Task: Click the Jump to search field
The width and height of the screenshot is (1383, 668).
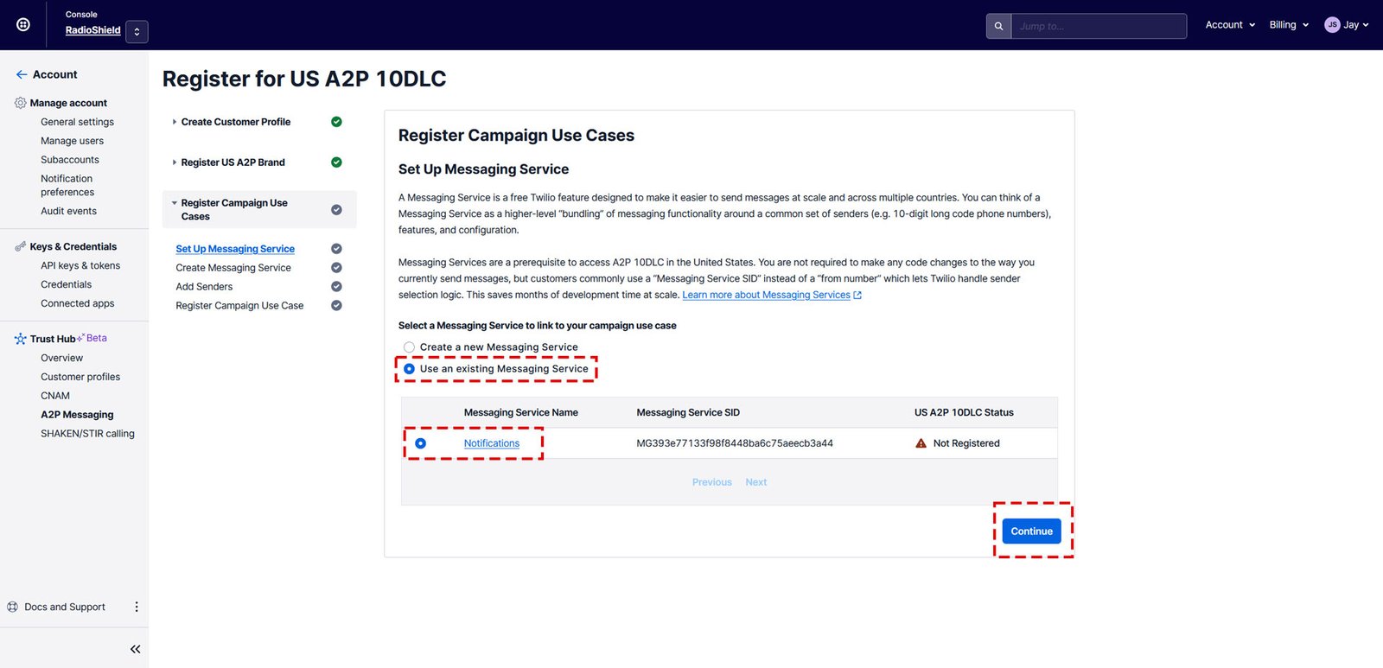Action: (1098, 26)
